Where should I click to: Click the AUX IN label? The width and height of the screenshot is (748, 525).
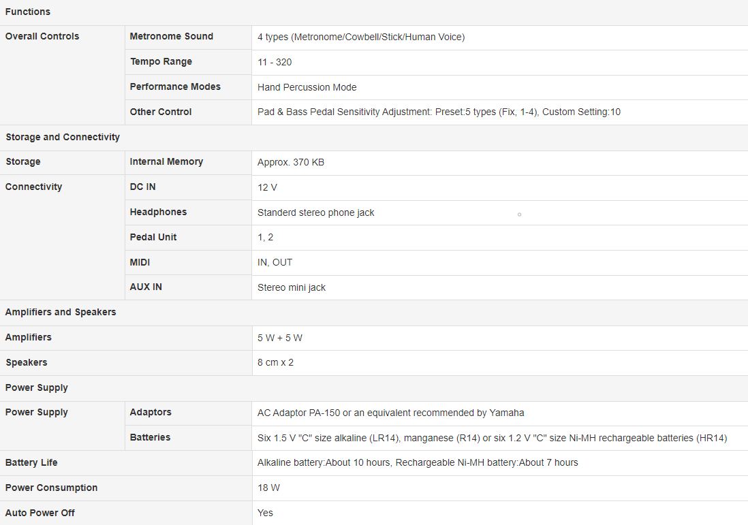146,287
